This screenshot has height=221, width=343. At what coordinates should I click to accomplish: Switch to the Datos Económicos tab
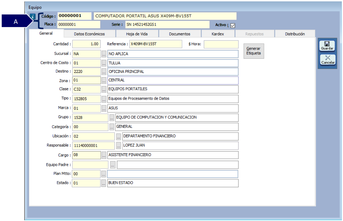click(x=89, y=34)
